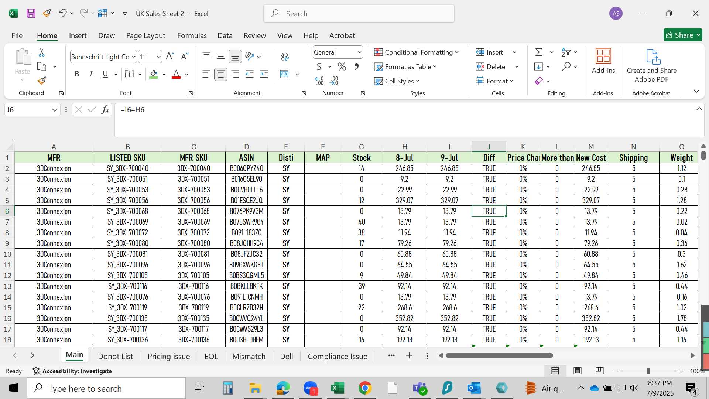709x399 pixels.
Task: Apply the red font color
Action: 176,74
